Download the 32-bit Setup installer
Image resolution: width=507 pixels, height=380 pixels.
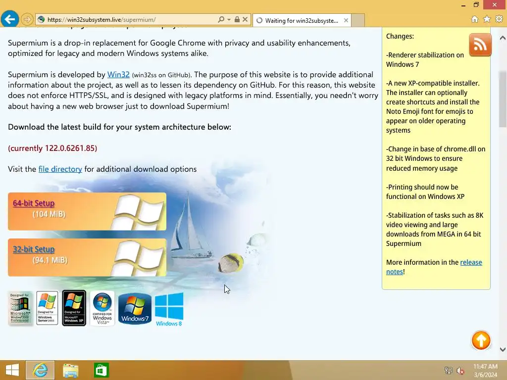34,249
